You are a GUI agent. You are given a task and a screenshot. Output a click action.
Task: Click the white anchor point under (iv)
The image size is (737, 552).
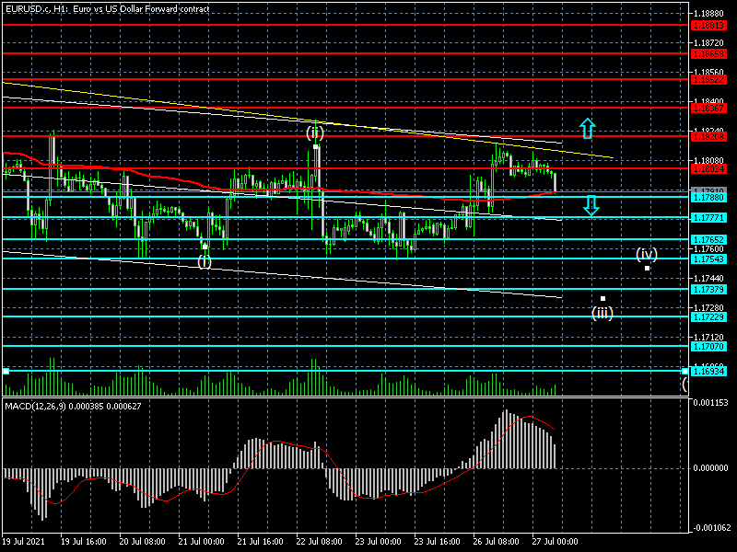(x=648, y=268)
